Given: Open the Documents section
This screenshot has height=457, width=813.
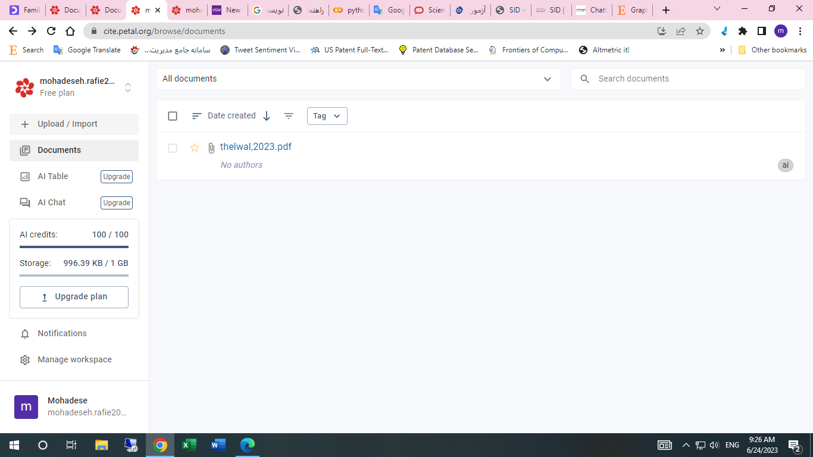Looking at the screenshot, I should (74, 150).
